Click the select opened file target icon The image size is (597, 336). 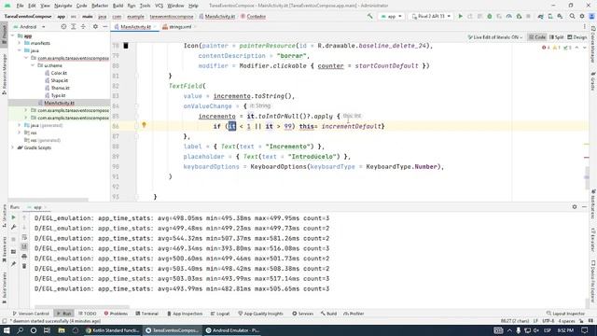click(63, 27)
